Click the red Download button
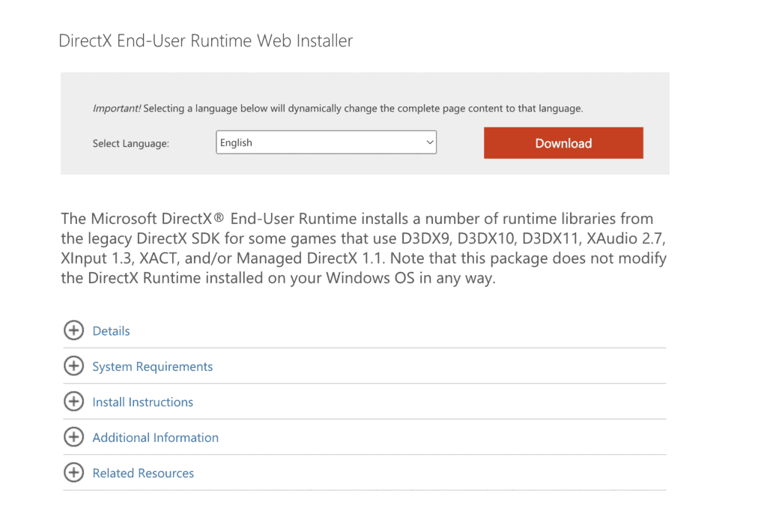This screenshot has height=511, width=767. coord(563,143)
